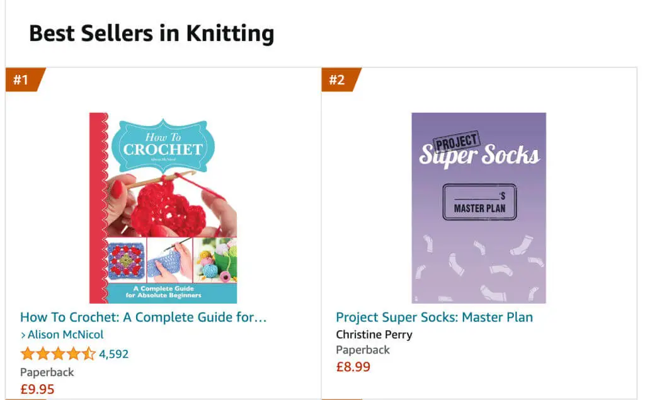Screen dimensions: 645x400
Task: Visit author Alison McNicol's page
Action: (66, 335)
